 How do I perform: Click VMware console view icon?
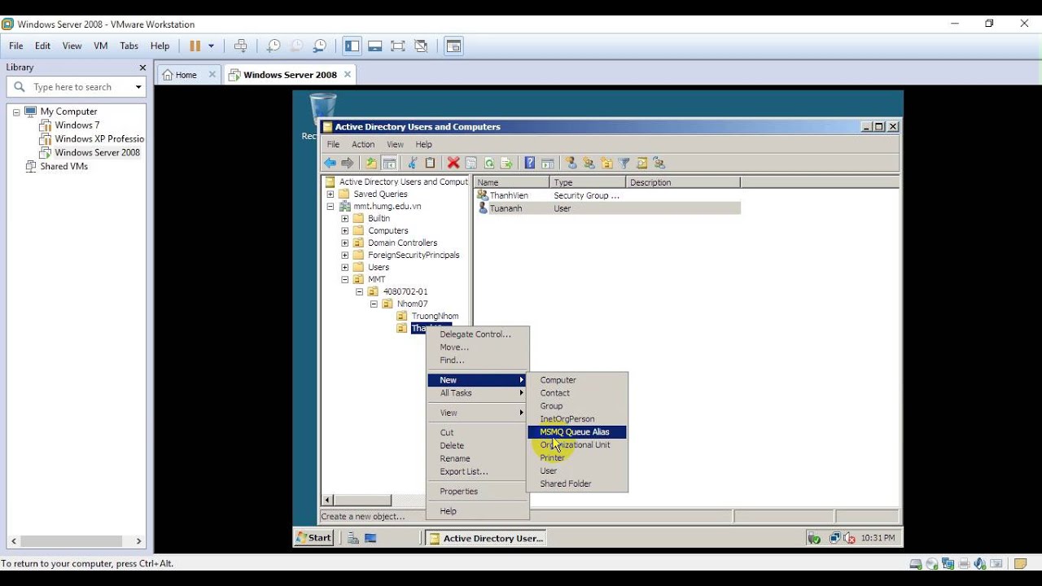[453, 46]
